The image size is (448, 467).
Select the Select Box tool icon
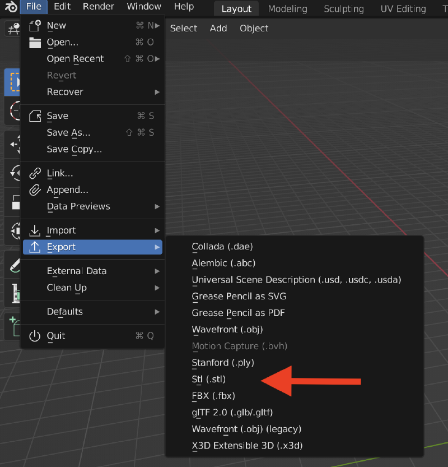12,82
